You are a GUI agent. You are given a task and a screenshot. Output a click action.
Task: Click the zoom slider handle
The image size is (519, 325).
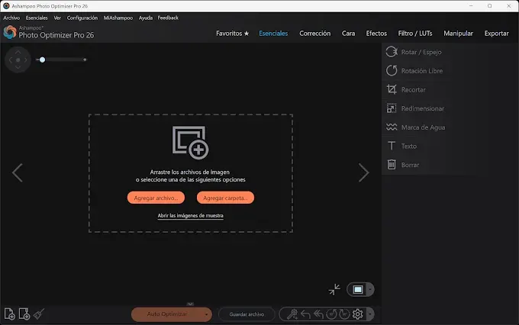click(42, 60)
